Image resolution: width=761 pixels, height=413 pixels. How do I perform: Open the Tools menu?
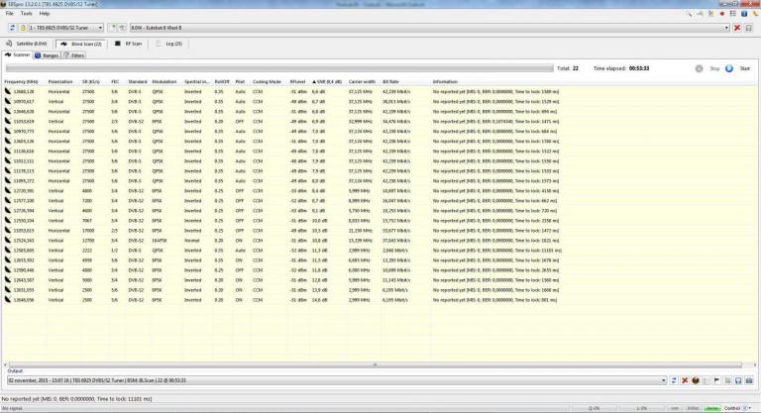[27, 14]
